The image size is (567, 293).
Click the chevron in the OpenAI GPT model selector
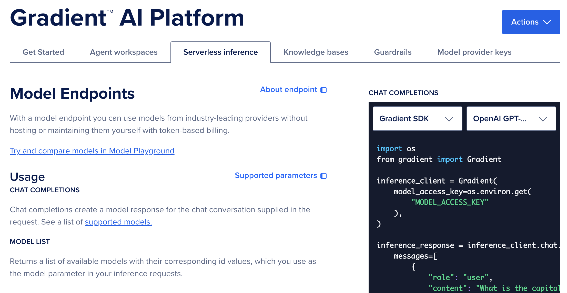tap(542, 119)
